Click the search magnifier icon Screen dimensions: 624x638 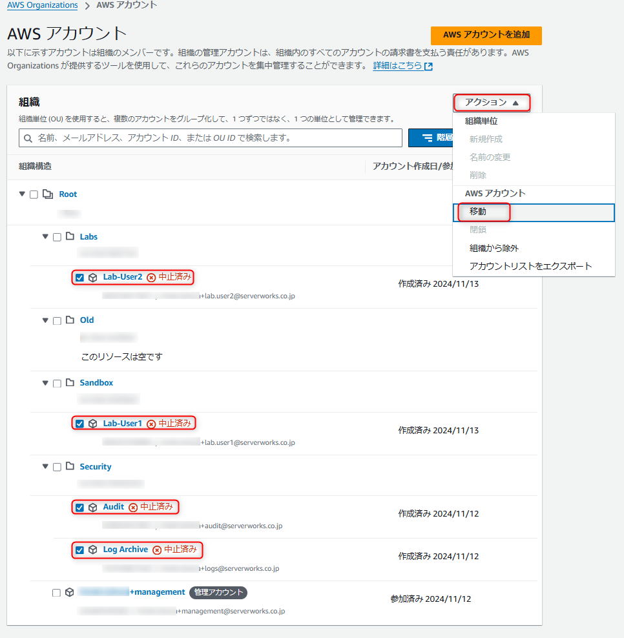point(28,138)
